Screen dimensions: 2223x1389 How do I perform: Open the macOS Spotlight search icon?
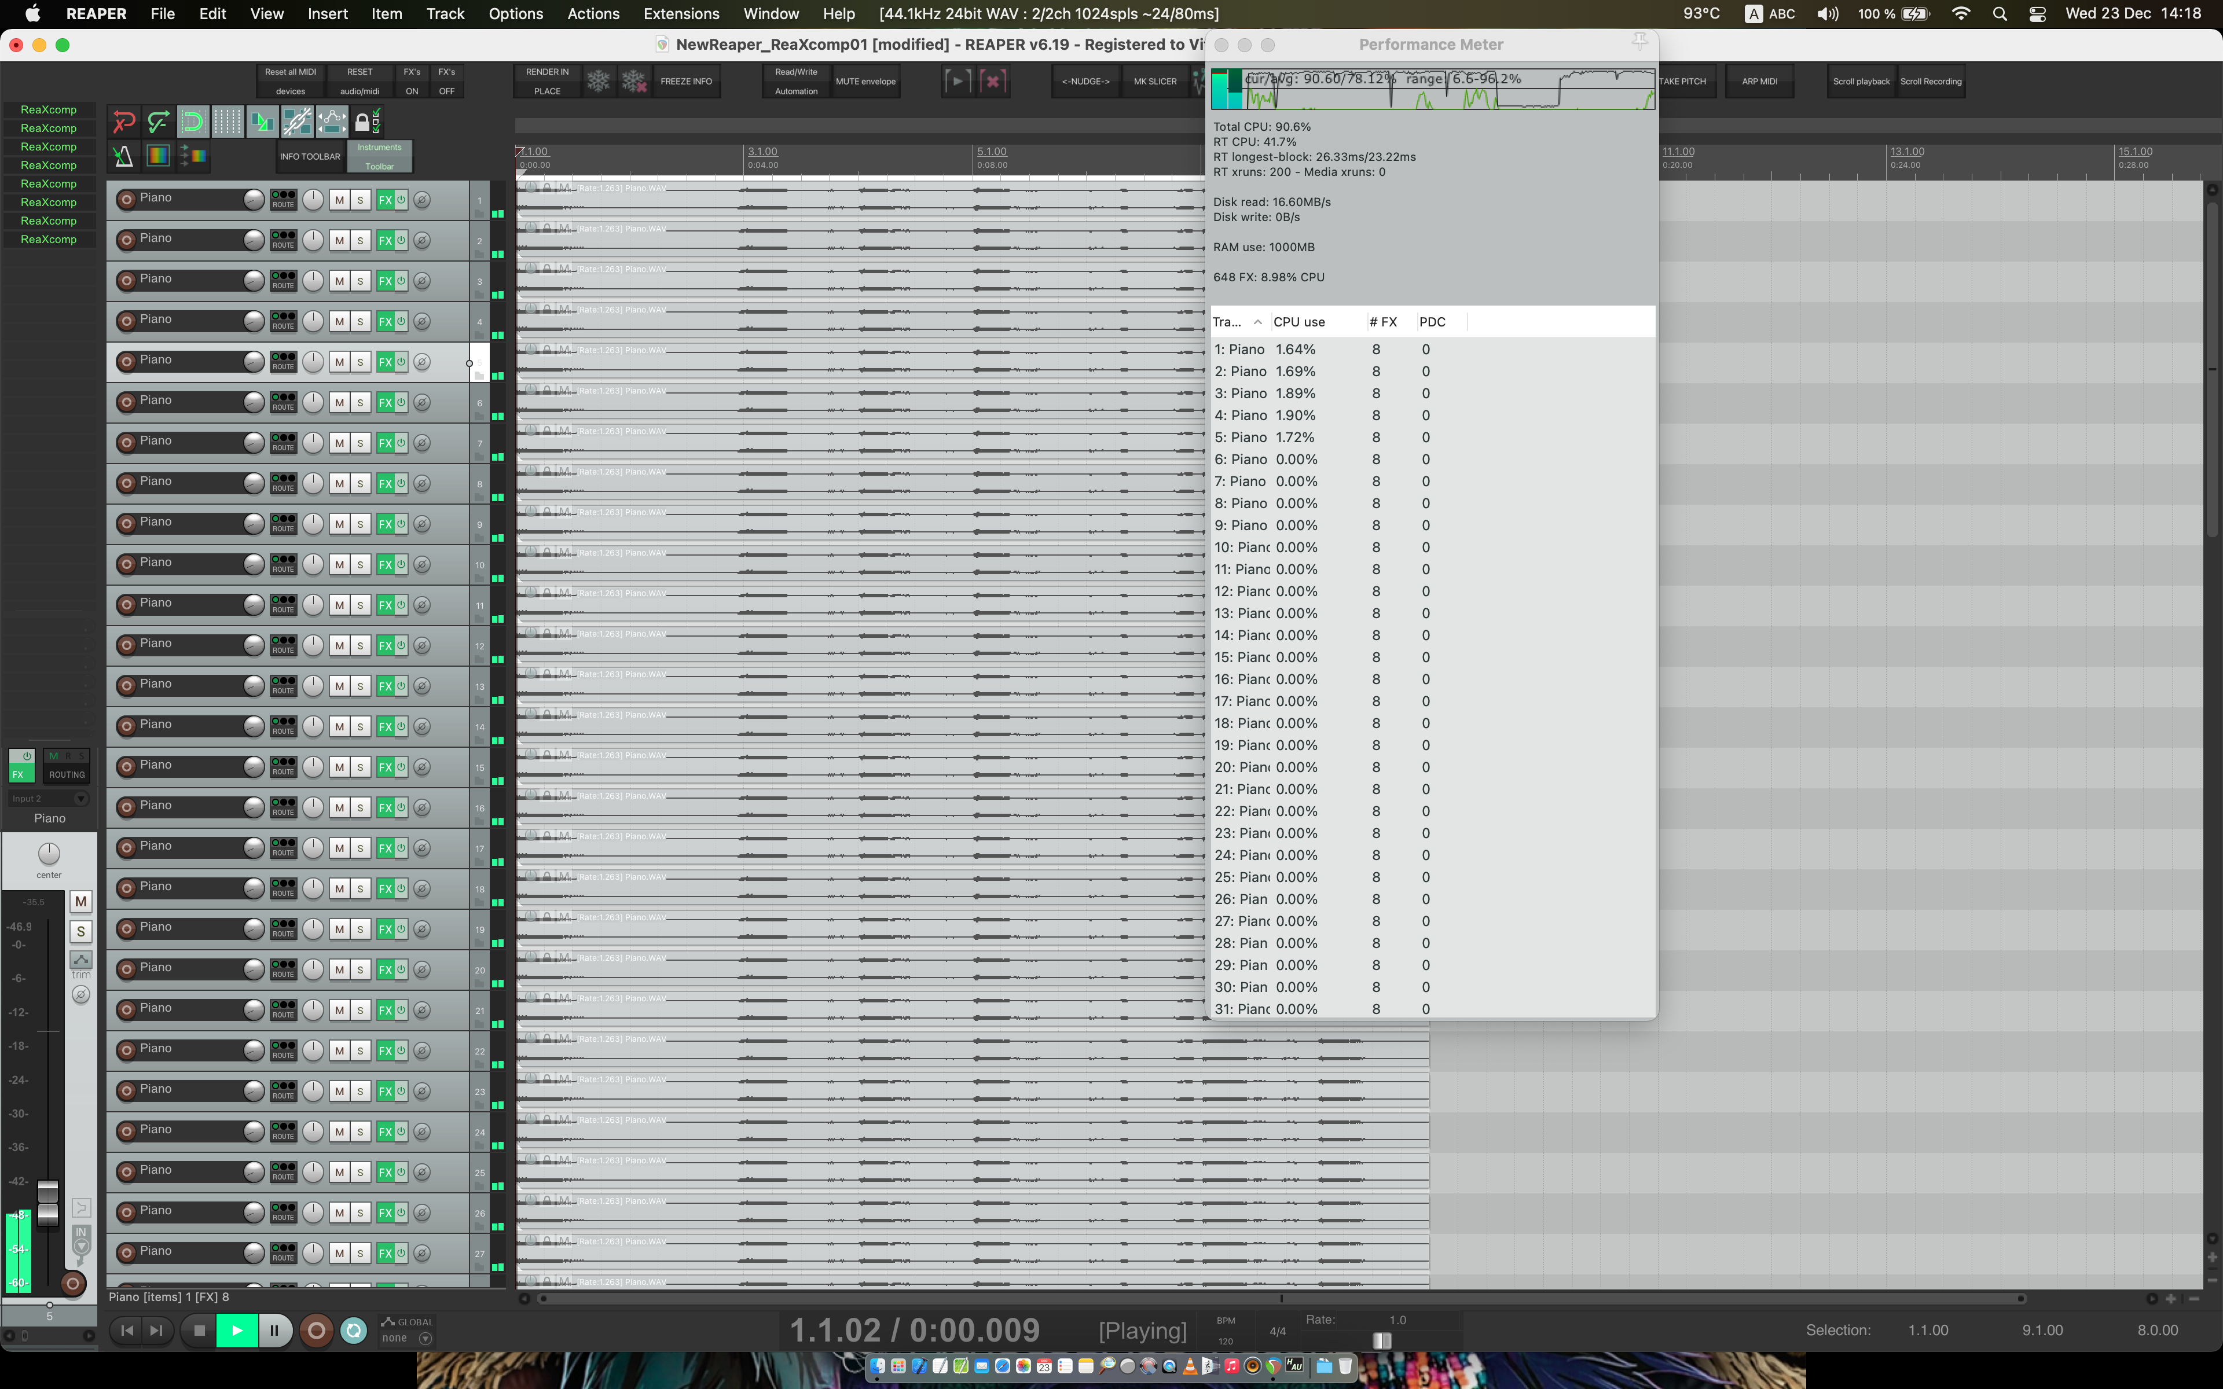(2000, 14)
